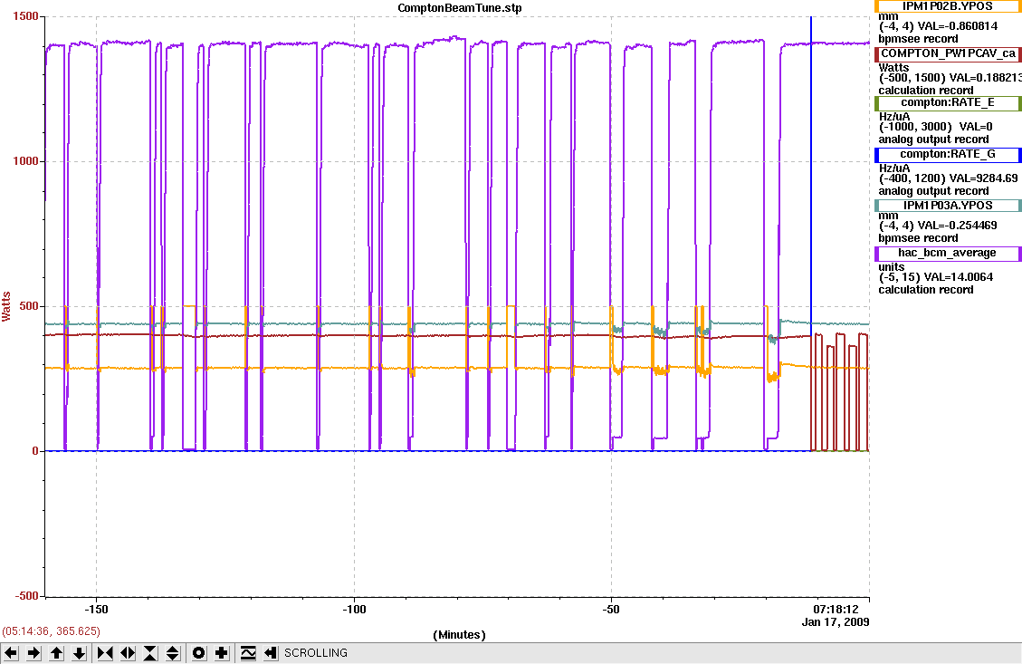Click the x-axis tick label "-50"
The height and width of the screenshot is (664, 1022).
click(611, 610)
